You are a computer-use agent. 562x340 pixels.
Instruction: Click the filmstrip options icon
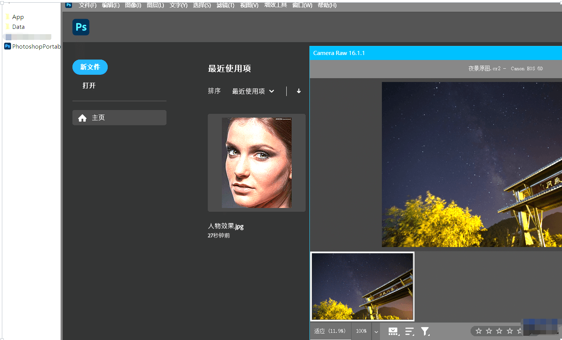tap(394, 331)
